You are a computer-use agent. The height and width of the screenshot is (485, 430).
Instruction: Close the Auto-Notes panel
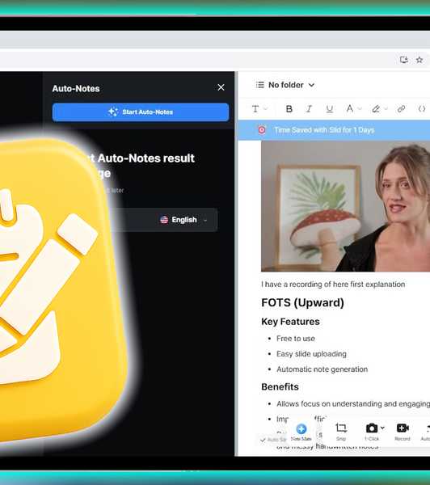point(221,87)
